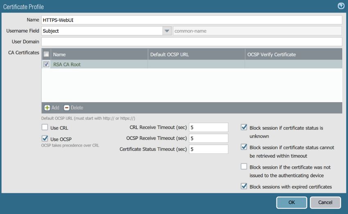This screenshot has width=348, height=214.
Task: Toggle Block sessions with expired certificates
Action: [244, 186]
